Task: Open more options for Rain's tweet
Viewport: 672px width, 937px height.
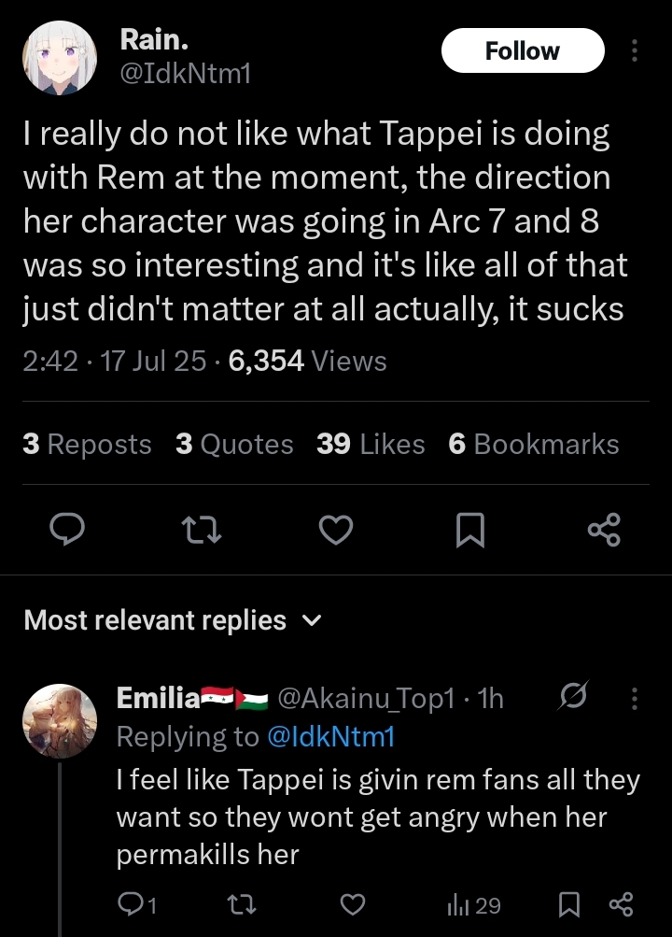Action: click(635, 50)
